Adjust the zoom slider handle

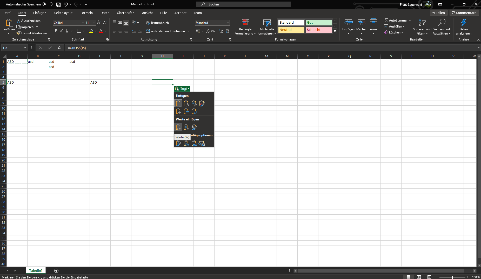pos(452,277)
